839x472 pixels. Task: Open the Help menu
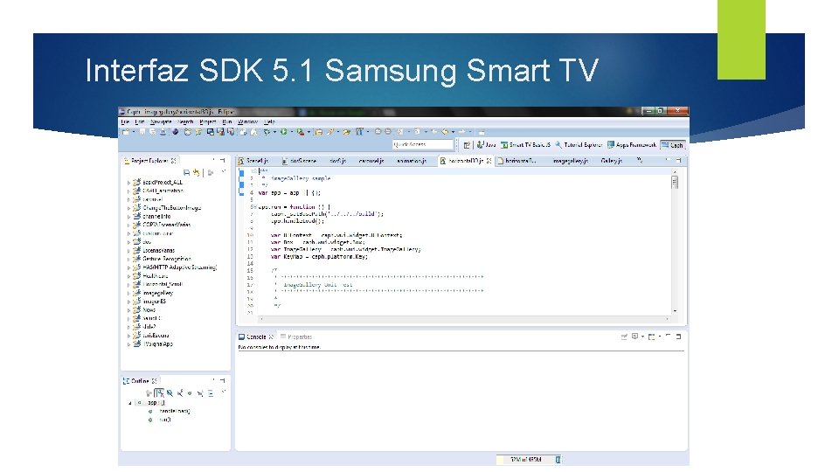tap(269, 122)
